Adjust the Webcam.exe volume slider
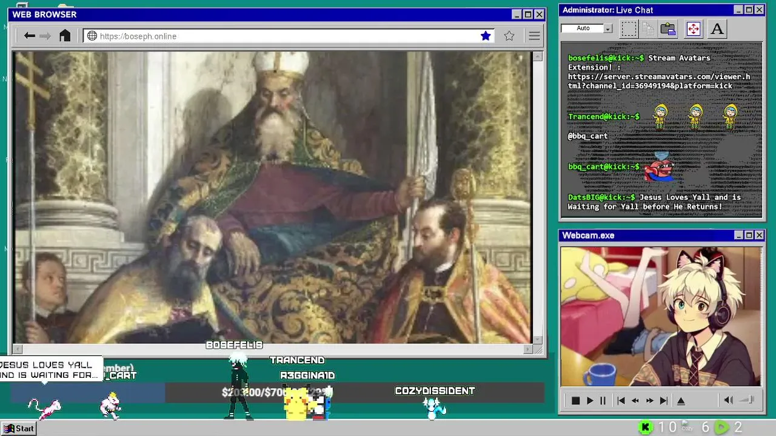 pos(747,400)
